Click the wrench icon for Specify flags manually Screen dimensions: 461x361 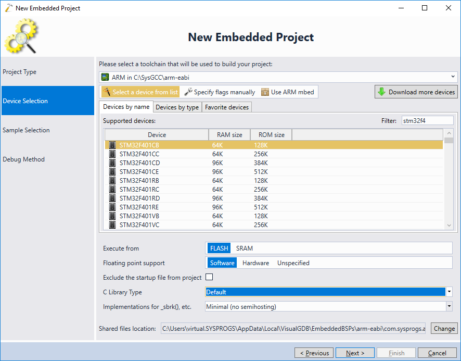188,92
